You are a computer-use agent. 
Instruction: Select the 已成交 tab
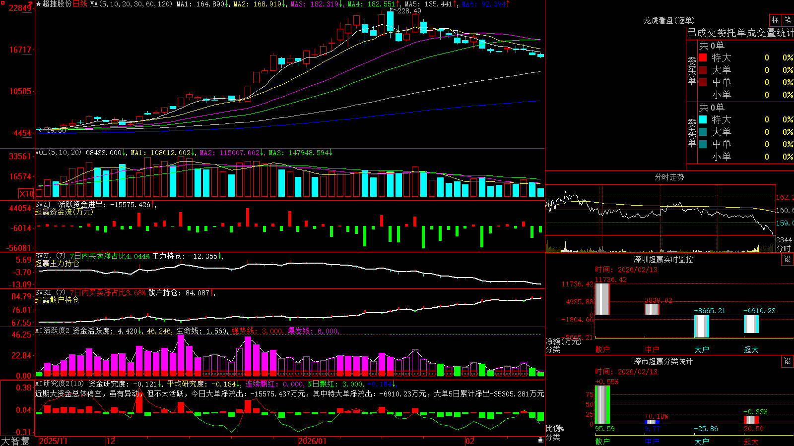[x=702, y=33]
